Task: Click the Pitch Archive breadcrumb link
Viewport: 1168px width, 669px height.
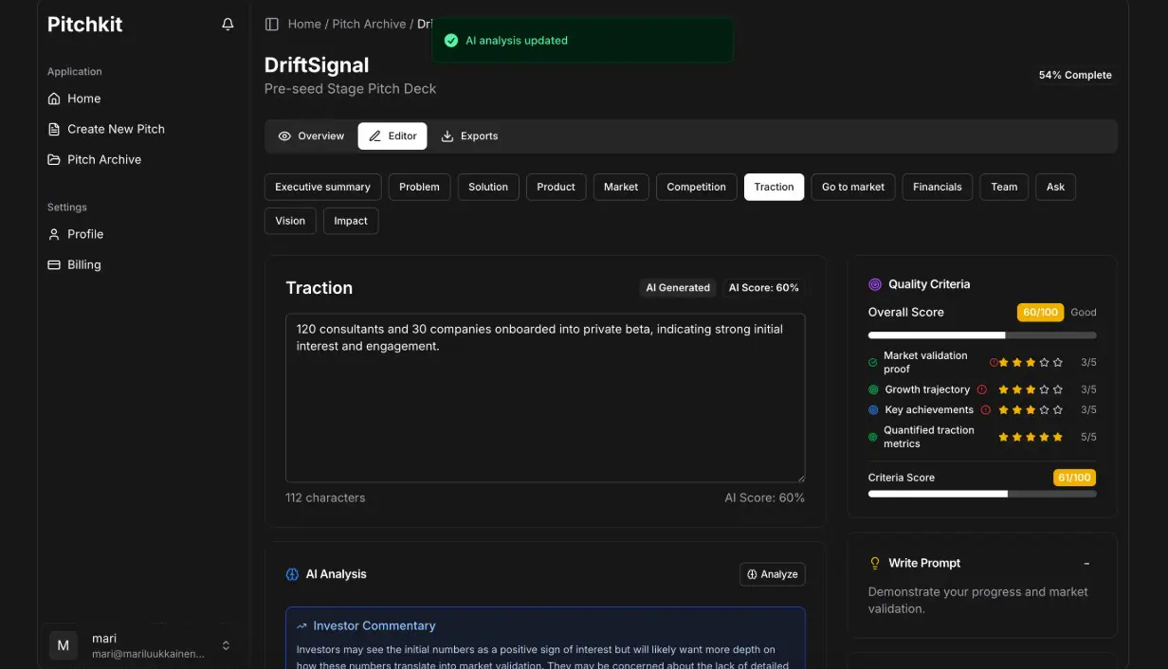Action: tap(369, 24)
